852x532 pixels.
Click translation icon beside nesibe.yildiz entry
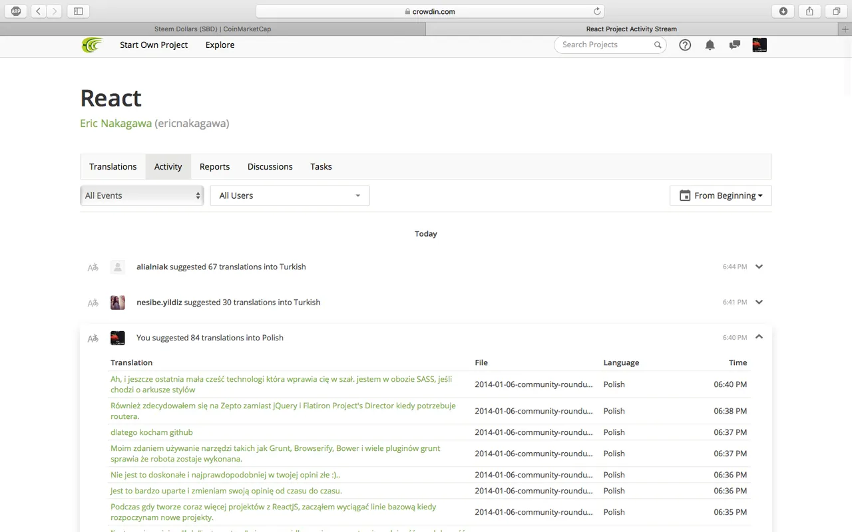(93, 303)
